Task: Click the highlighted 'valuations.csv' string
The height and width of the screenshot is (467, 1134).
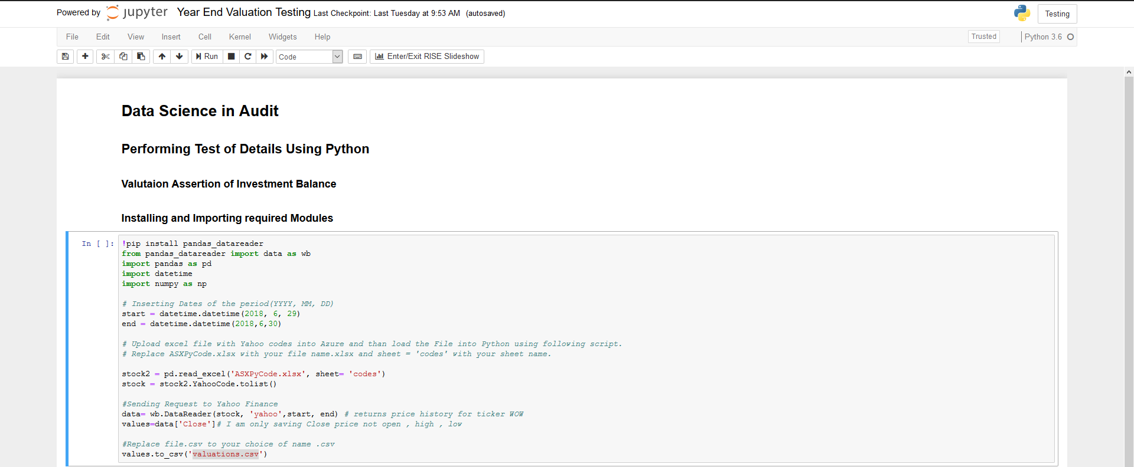Action: (x=226, y=454)
